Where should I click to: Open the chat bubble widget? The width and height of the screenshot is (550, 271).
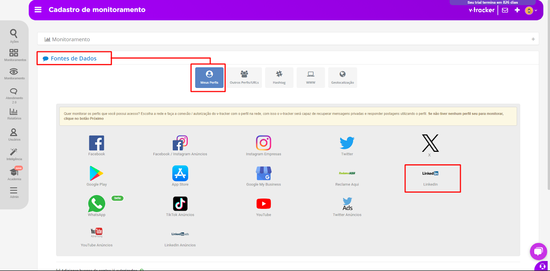click(x=538, y=251)
